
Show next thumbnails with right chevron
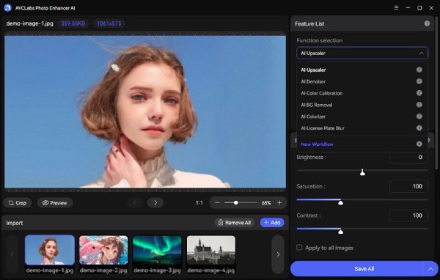point(278,254)
